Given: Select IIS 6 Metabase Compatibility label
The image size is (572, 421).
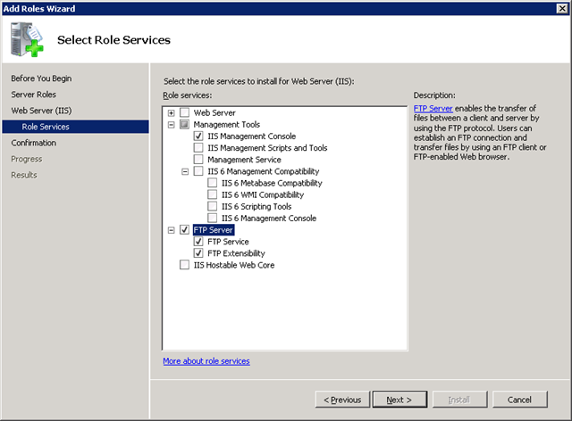Looking at the screenshot, I should pos(272,183).
